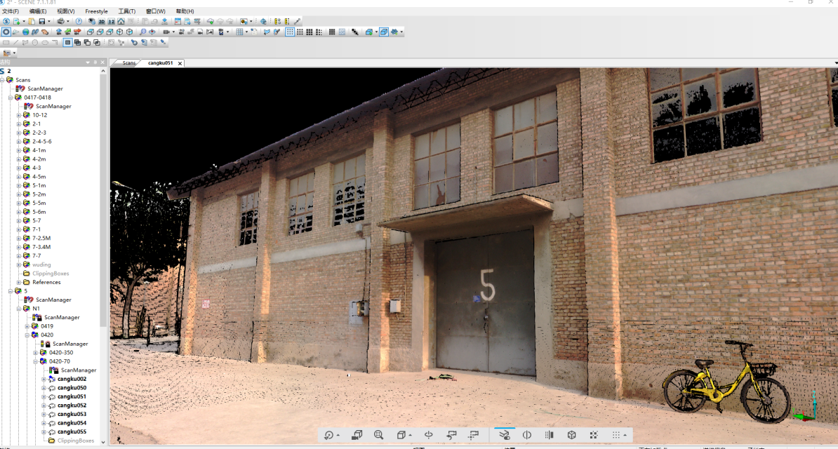Screen dimensions: 838x449
Task: Click the home view icon in the top toolbar
Action: point(121,22)
